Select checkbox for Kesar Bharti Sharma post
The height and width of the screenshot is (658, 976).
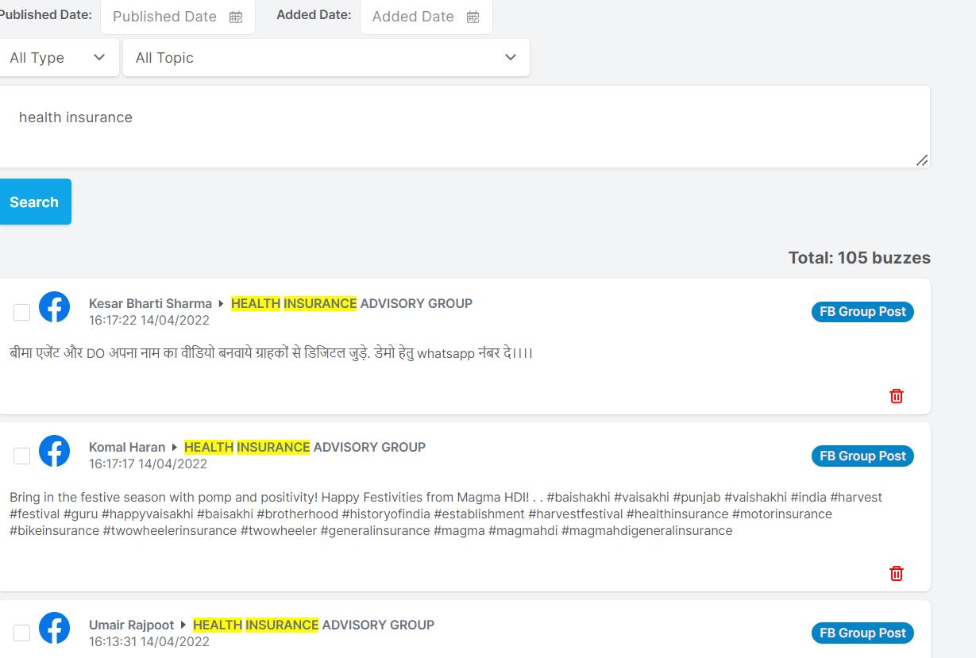(x=22, y=312)
